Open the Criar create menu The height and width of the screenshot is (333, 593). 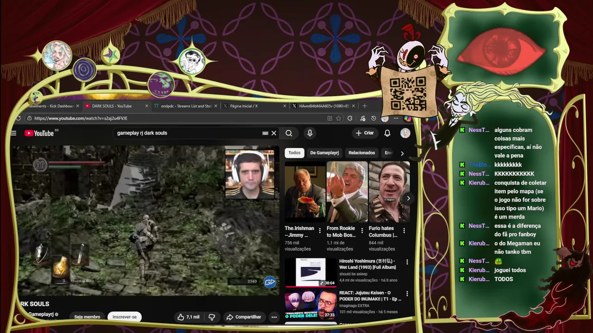(x=364, y=133)
